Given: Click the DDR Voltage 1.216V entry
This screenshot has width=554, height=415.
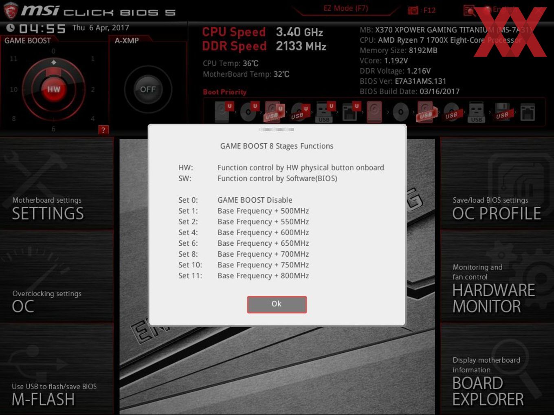Looking at the screenshot, I should click(395, 71).
